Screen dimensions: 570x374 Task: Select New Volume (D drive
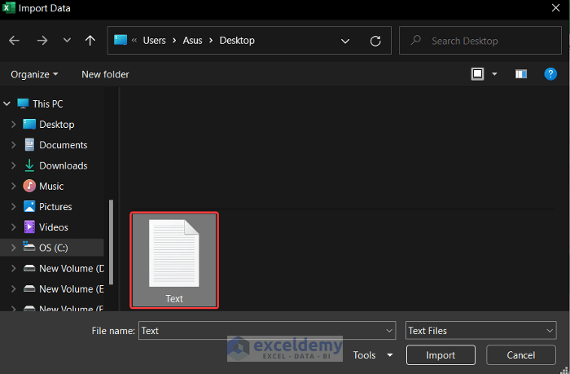click(72, 269)
